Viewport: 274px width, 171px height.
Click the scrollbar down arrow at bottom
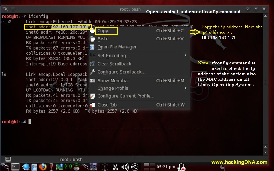point(265,152)
